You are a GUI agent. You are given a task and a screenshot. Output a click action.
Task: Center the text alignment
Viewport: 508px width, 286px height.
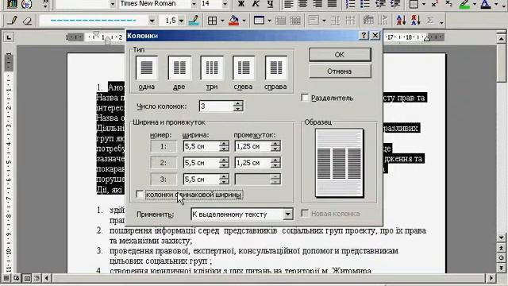point(303,3)
